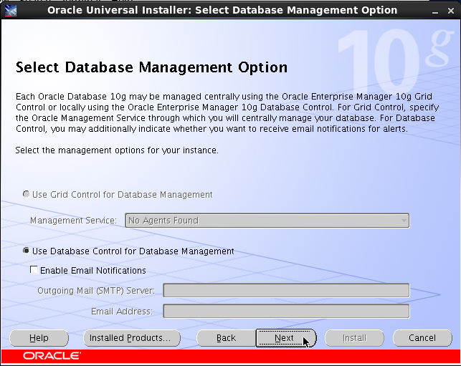Click the Oracle installer window menu icon
461x366 pixels.
point(11,11)
